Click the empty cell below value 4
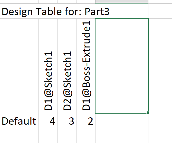The width and height of the screenshot is (172, 143). point(48,136)
